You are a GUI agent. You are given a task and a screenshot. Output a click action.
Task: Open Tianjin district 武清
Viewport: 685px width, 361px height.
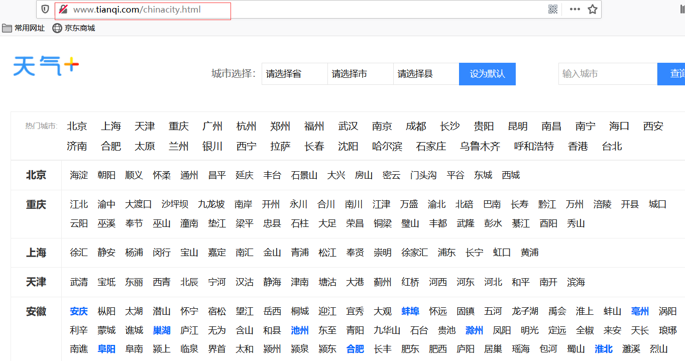79,282
